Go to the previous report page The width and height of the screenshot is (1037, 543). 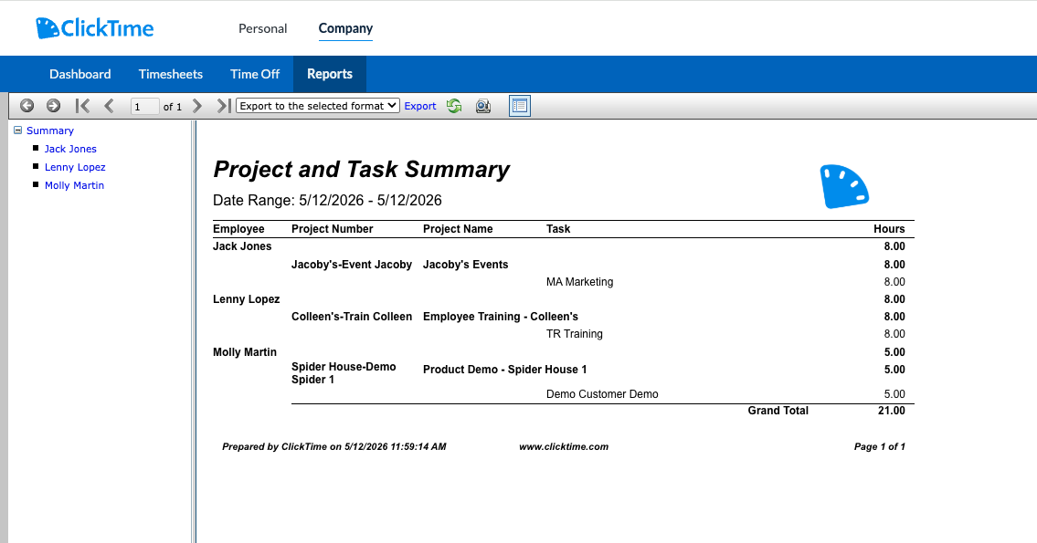tap(109, 106)
